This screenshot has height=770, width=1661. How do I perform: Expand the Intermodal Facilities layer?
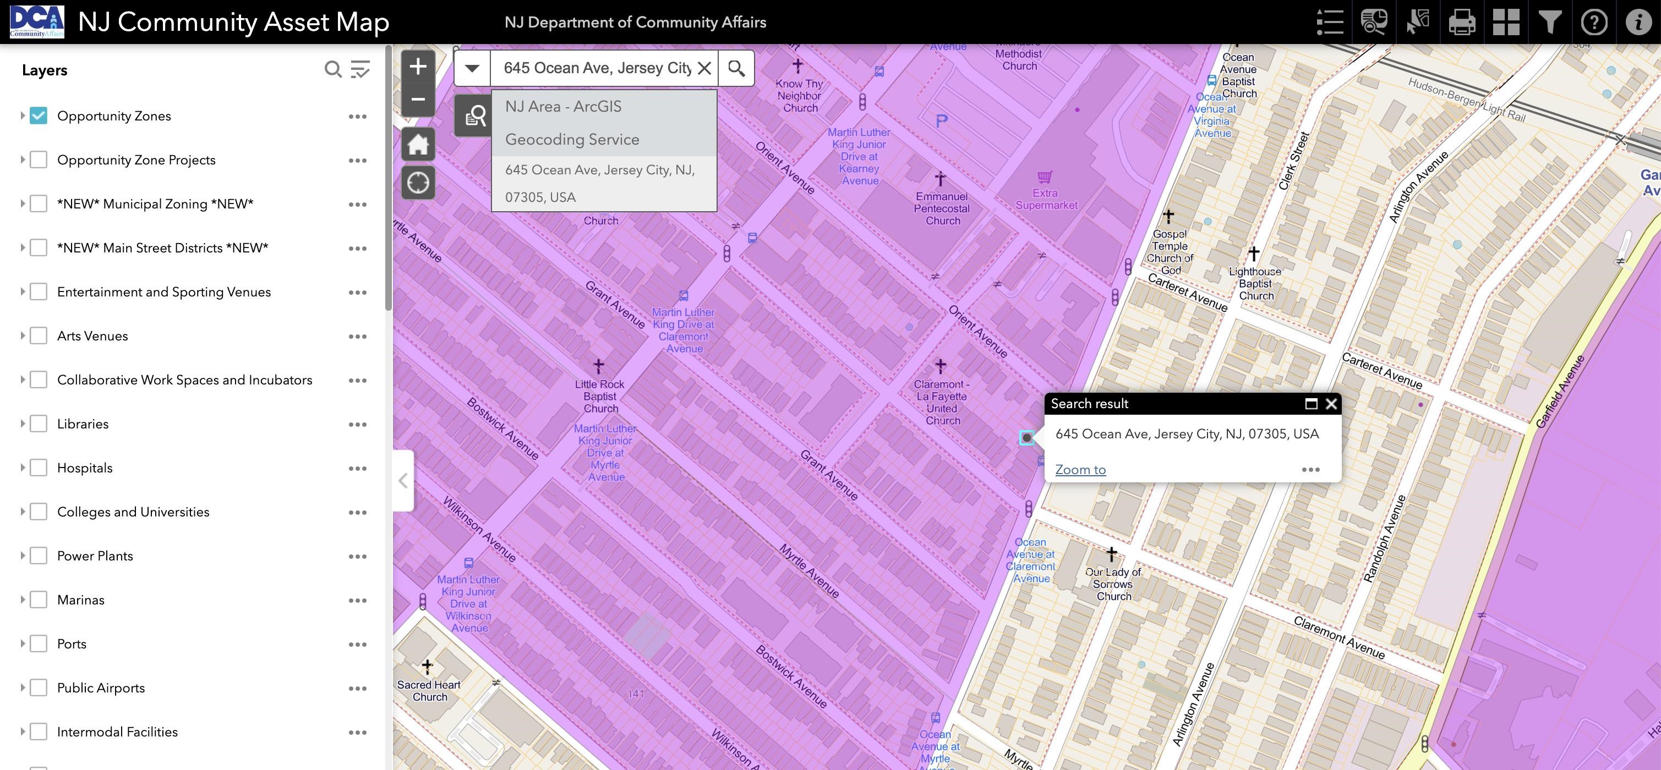pos(22,732)
